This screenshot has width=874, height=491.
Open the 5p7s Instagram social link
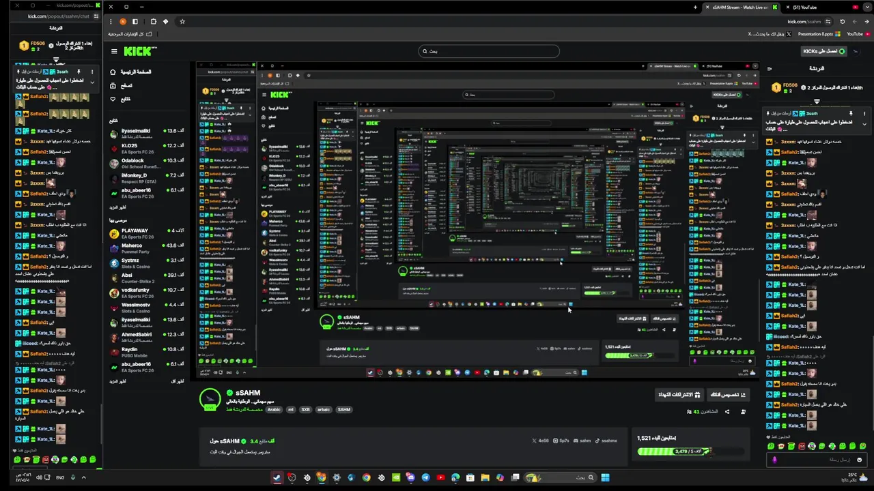pos(561,441)
